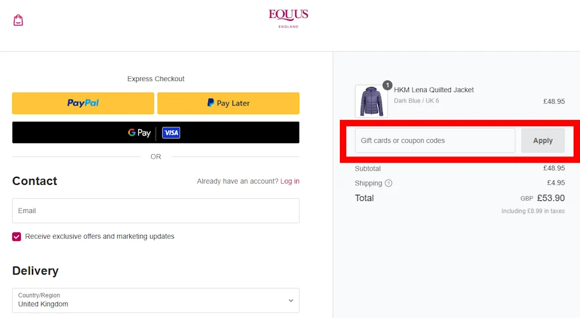The image size is (580, 318).
Task: Click the £53.90 total amount
Action: 551,198
